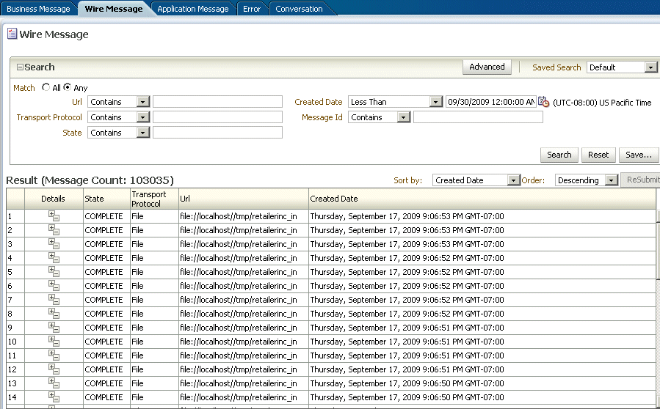660x409 pixels.
Task: Click the Reset button
Action: pyautogui.click(x=598, y=155)
